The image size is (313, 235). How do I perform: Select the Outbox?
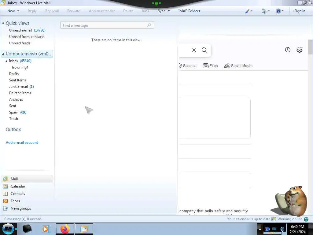tap(13, 129)
